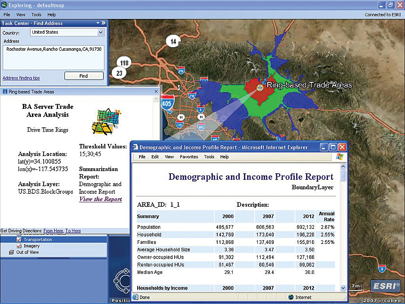Toggle the Imagery layer checkbox
This screenshot has height=304, width=405.
(x=19, y=246)
